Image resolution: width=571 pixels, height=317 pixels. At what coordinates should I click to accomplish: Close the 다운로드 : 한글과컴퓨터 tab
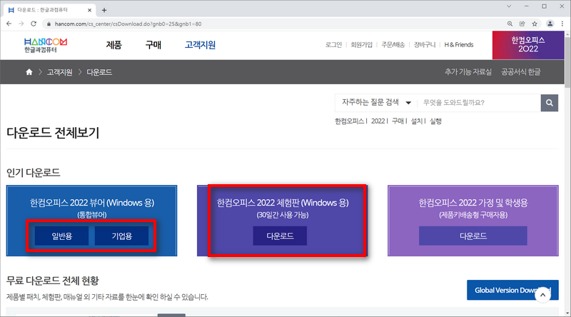90,10
